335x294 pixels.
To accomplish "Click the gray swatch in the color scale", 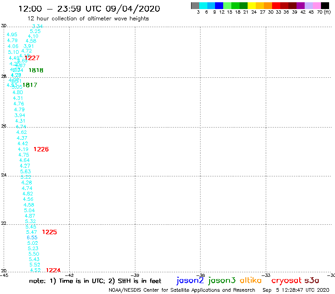I will [x=195, y=6].
